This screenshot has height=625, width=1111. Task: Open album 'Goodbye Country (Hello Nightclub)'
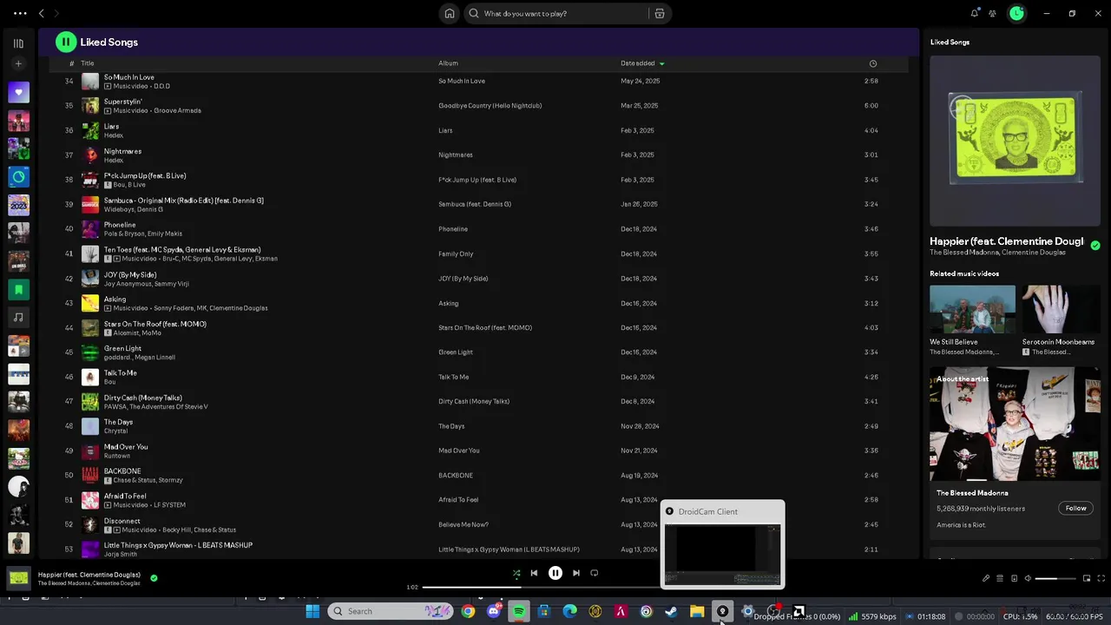(490, 106)
